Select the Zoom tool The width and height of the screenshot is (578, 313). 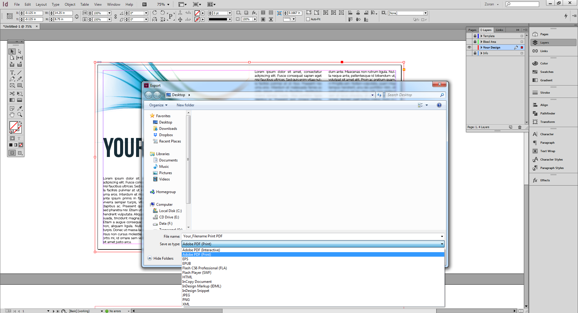point(20,115)
